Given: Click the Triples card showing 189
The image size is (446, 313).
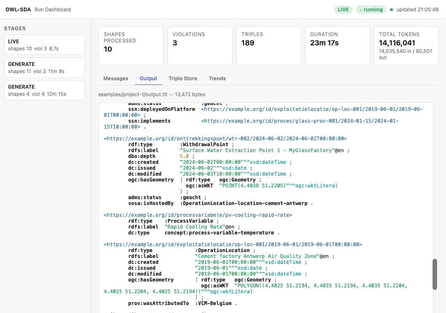Looking at the screenshot, I should click(268, 46).
